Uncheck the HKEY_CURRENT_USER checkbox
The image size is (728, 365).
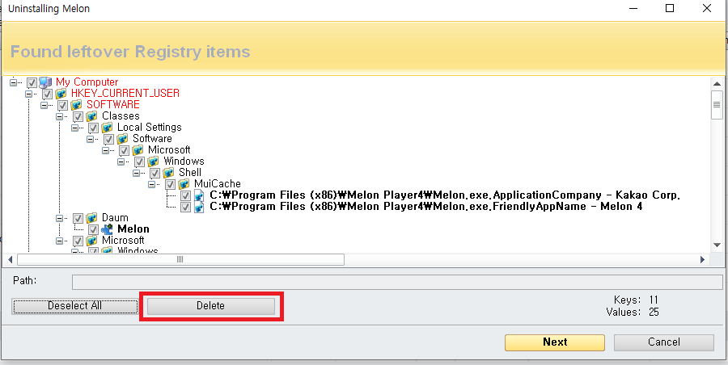[47, 94]
